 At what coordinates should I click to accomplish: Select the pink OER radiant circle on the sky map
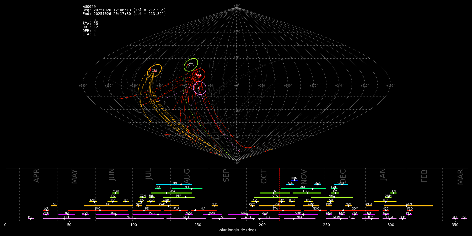200,88
